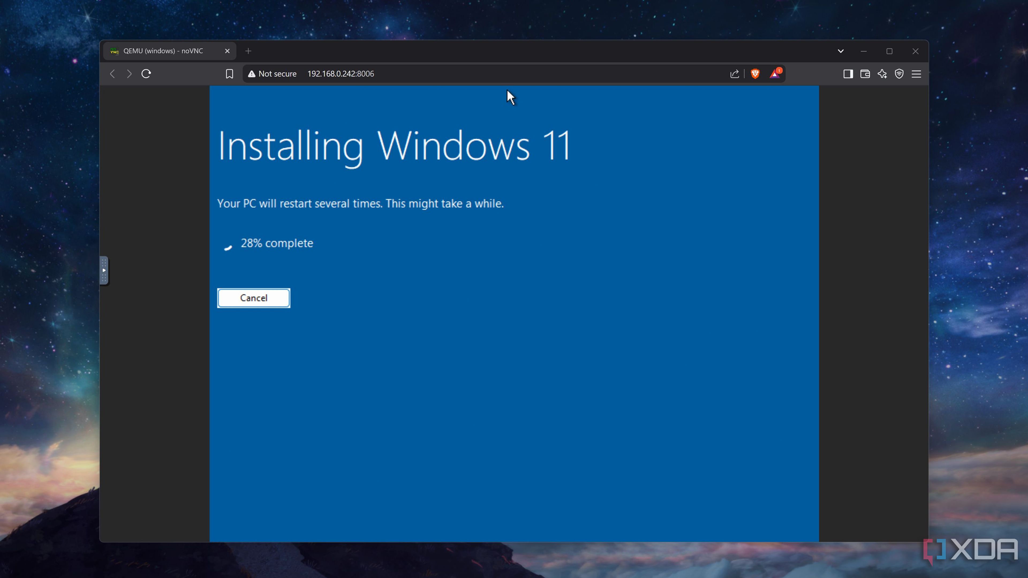This screenshot has height=578, width=1028.
Task: Expand the noVNC control bar handle
Action: coord(104,271)
